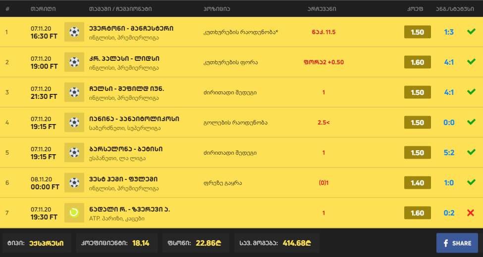The width and height of the screenshot is (483, 257).
Task: Click the 0:0 score in the იანინა row
Action: tap(449, 123)
